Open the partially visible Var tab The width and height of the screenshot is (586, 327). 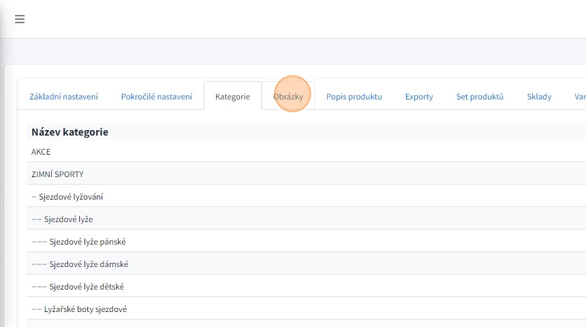[x=579, y=97]
